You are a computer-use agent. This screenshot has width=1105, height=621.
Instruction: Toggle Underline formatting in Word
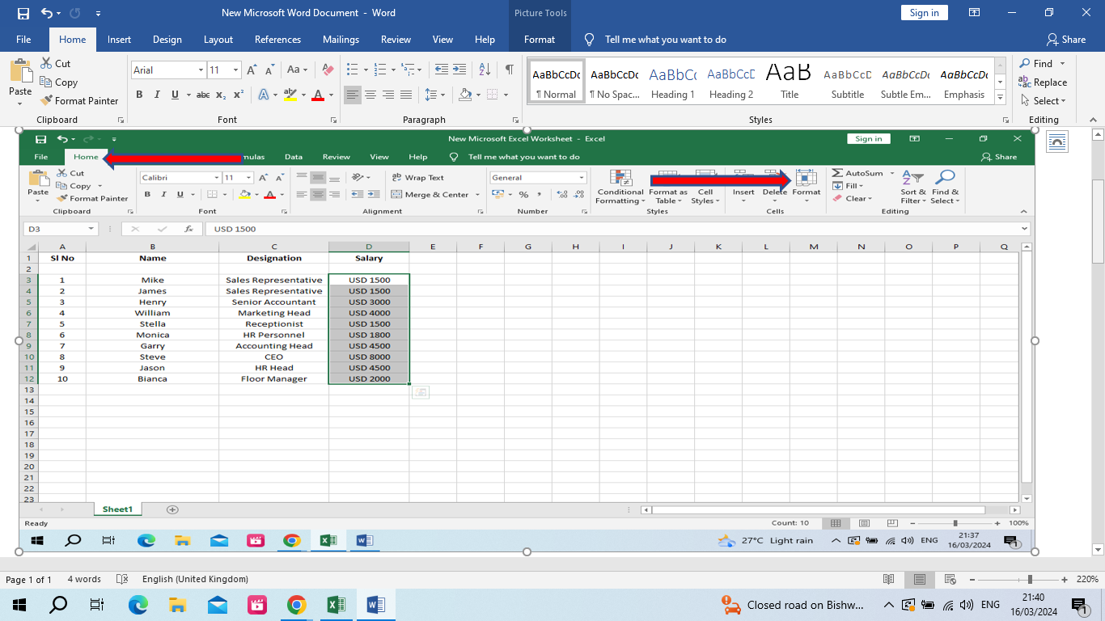coord(175,95)
